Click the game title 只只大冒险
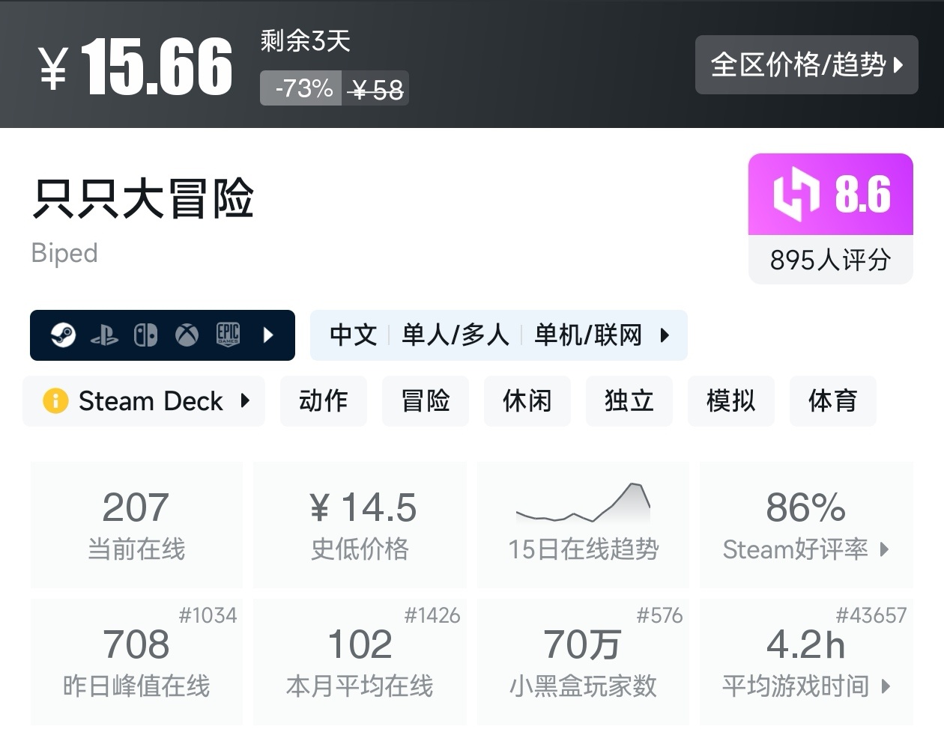Viewport: 944px width, 729px height. [x=143, y=199]
